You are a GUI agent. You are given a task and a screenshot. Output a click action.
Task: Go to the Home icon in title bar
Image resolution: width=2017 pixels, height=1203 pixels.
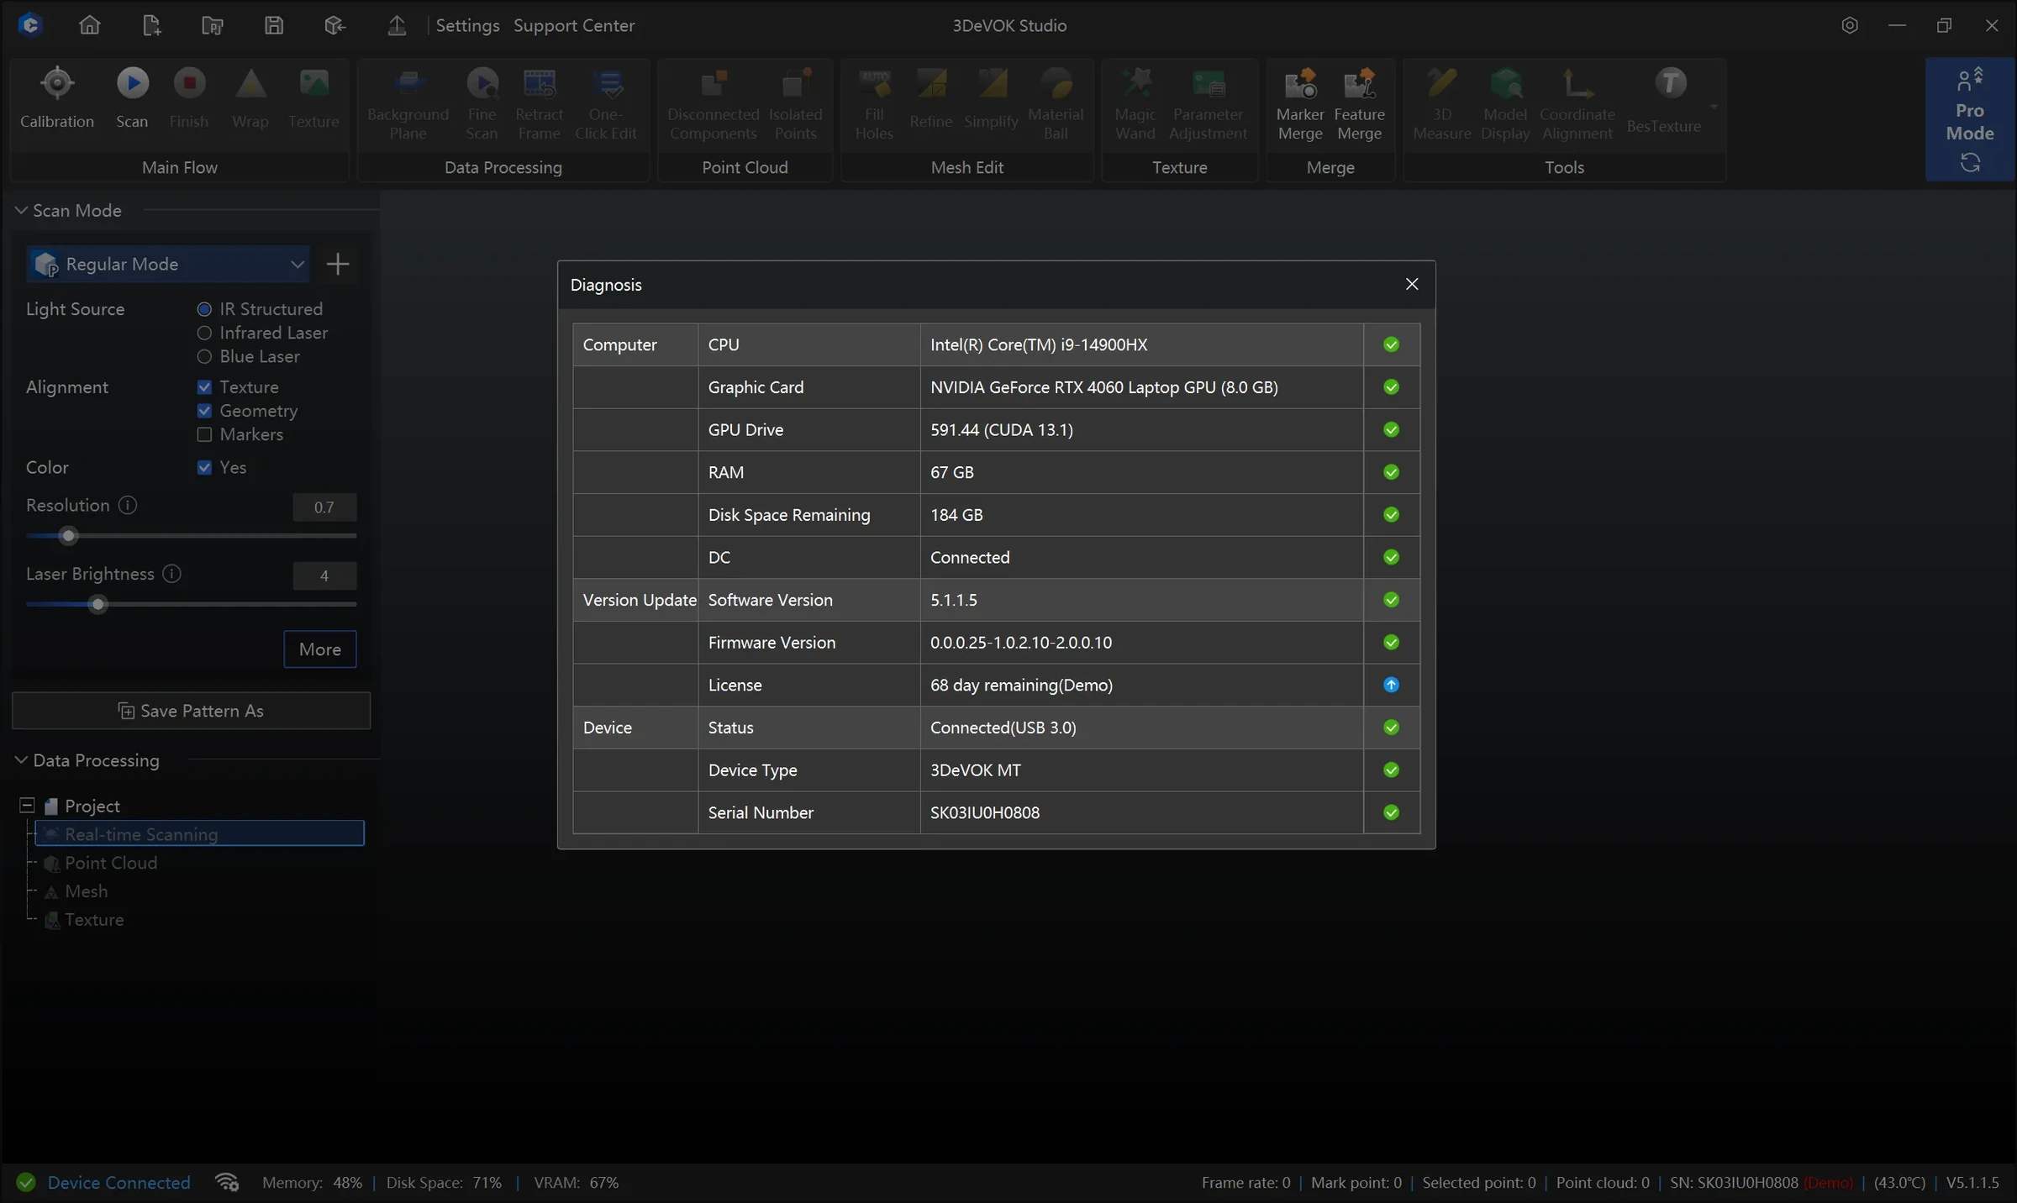click(89, 25)
